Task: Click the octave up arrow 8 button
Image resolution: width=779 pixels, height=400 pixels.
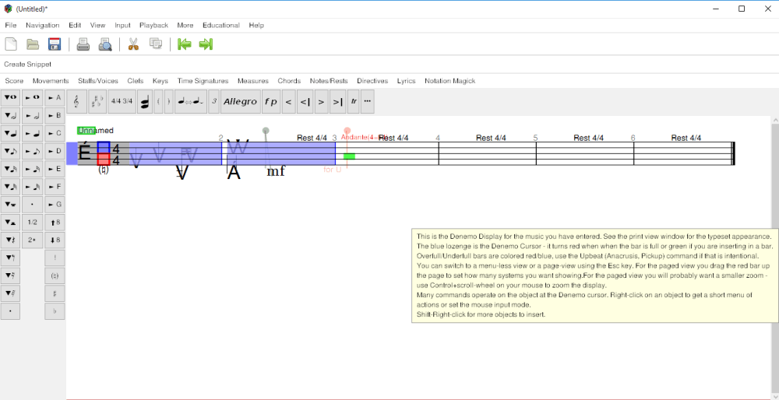Action: tap(55, 223)
